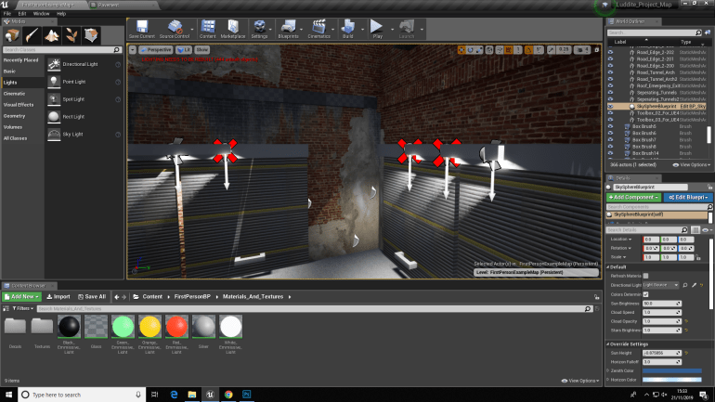Open the Lit view mode dropdown
This screenshot has width=715, height=402.
point(184,50)
